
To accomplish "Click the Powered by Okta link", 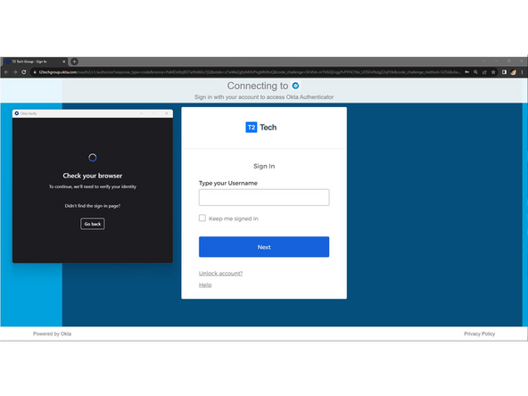I will point(53,334).
